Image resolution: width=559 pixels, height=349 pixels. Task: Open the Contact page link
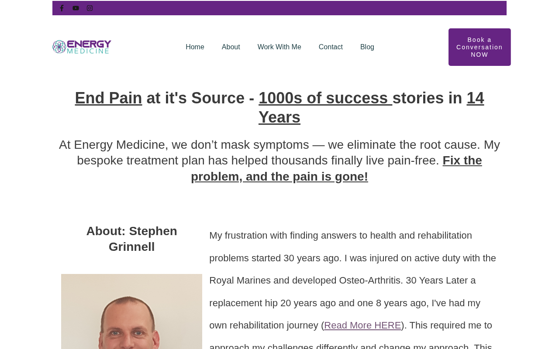coord(331,47)
